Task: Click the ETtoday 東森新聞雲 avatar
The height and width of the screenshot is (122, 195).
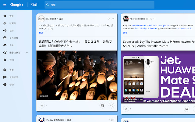Action: tap(41, 120)
